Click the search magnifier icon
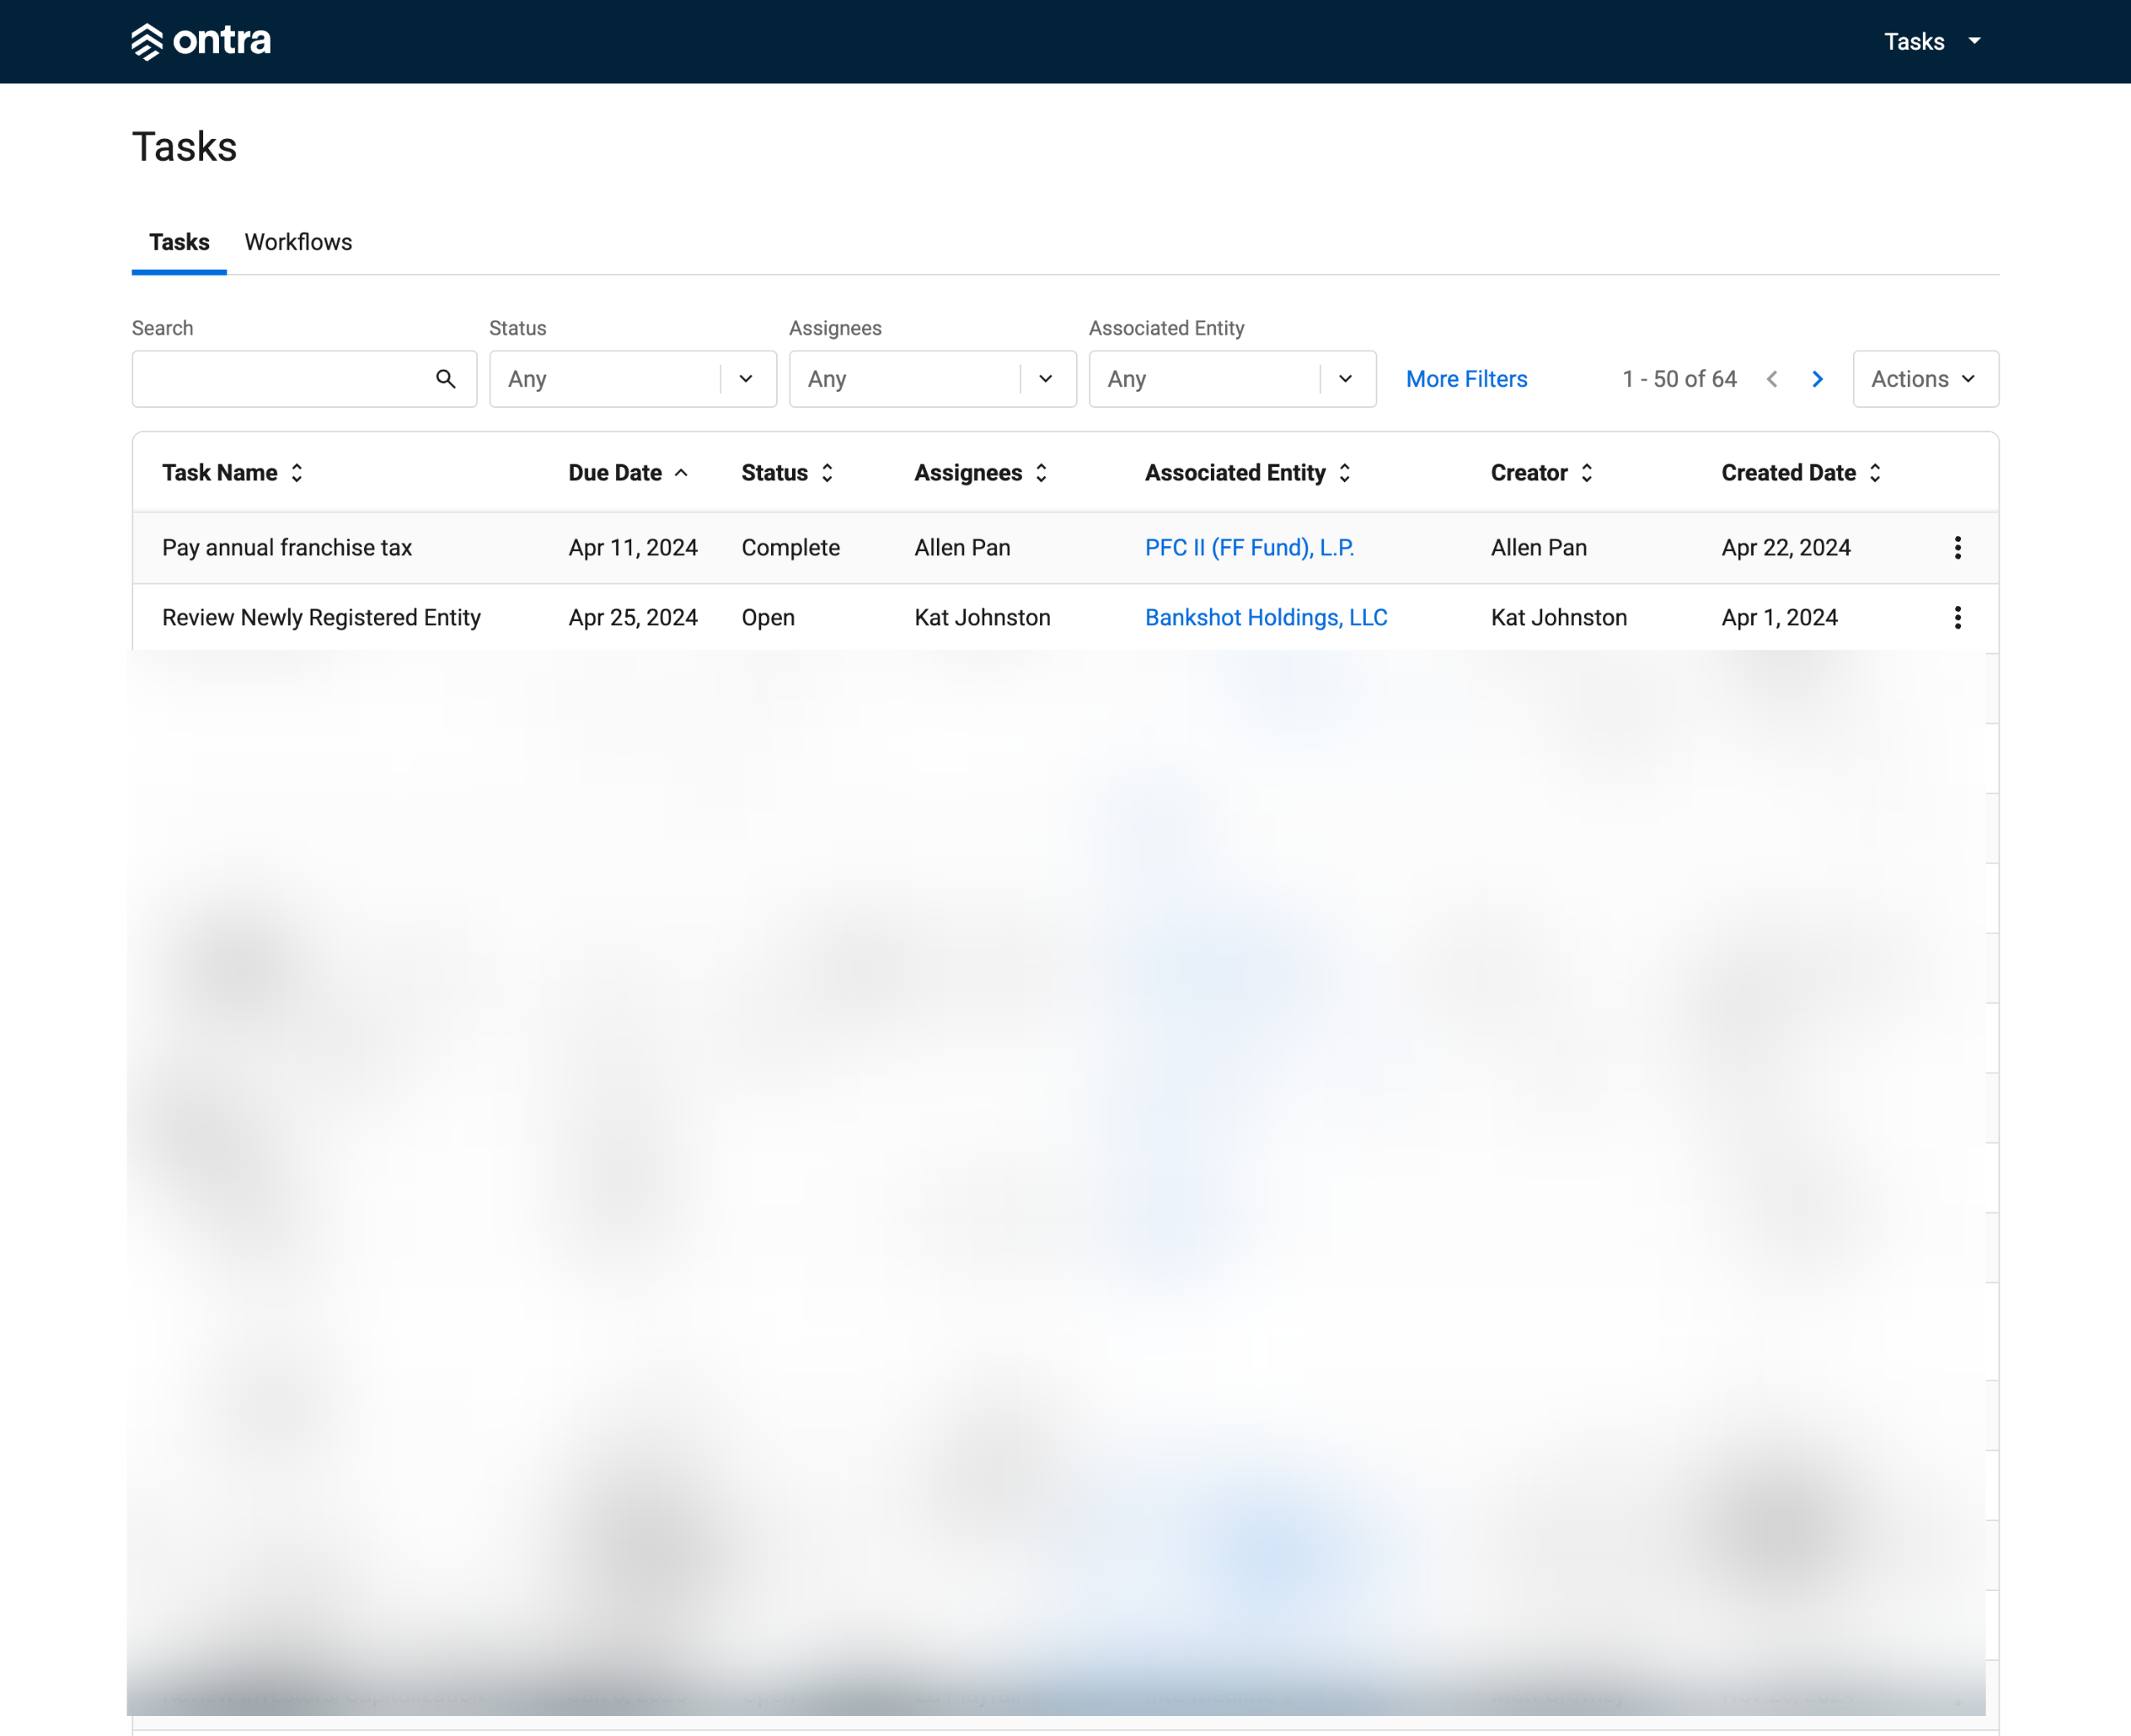 [x=446, y=379]
